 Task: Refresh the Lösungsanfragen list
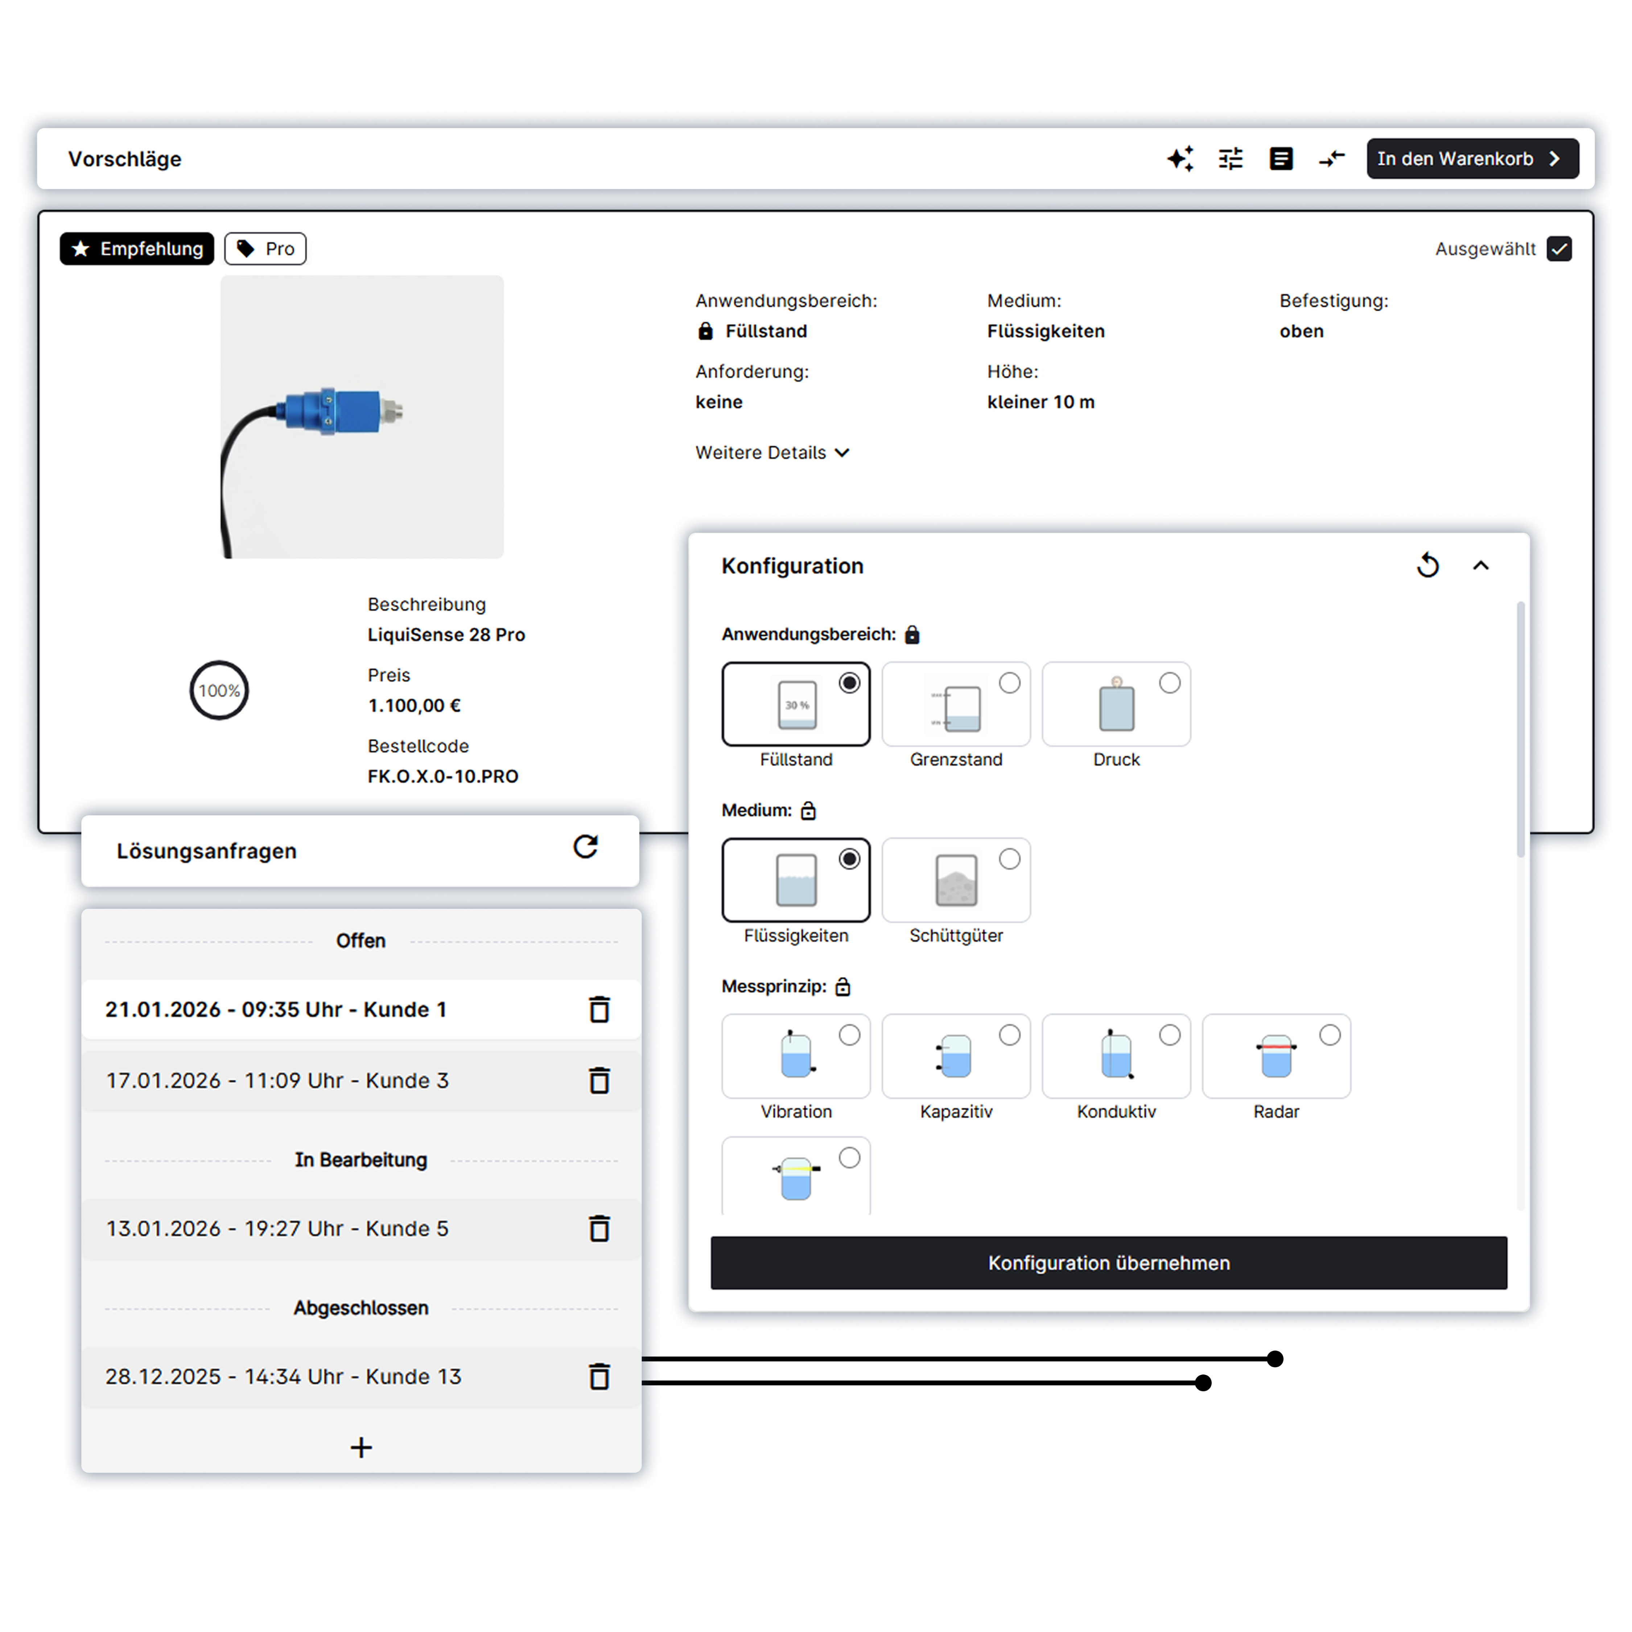pos(585,846)
